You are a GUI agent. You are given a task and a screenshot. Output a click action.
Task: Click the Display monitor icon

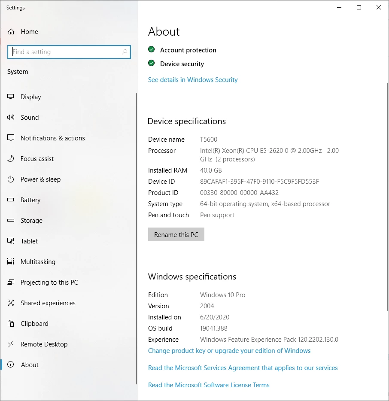point(10,97)
